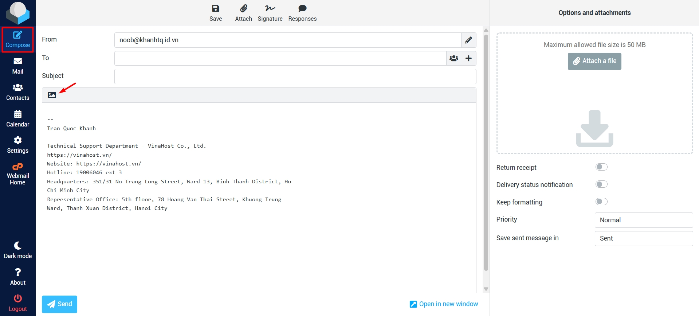This screenshot has height=316, width=699.
Task: Switch the editor using the image icon
Action: pyautogui.click(x=52, y=95)
